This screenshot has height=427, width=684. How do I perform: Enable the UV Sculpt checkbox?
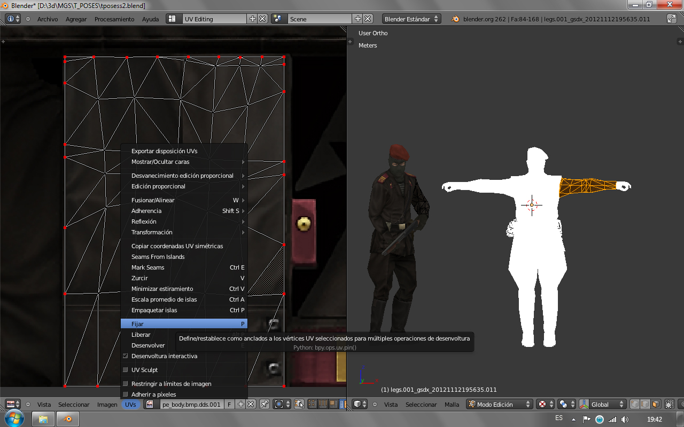point(126,370)
